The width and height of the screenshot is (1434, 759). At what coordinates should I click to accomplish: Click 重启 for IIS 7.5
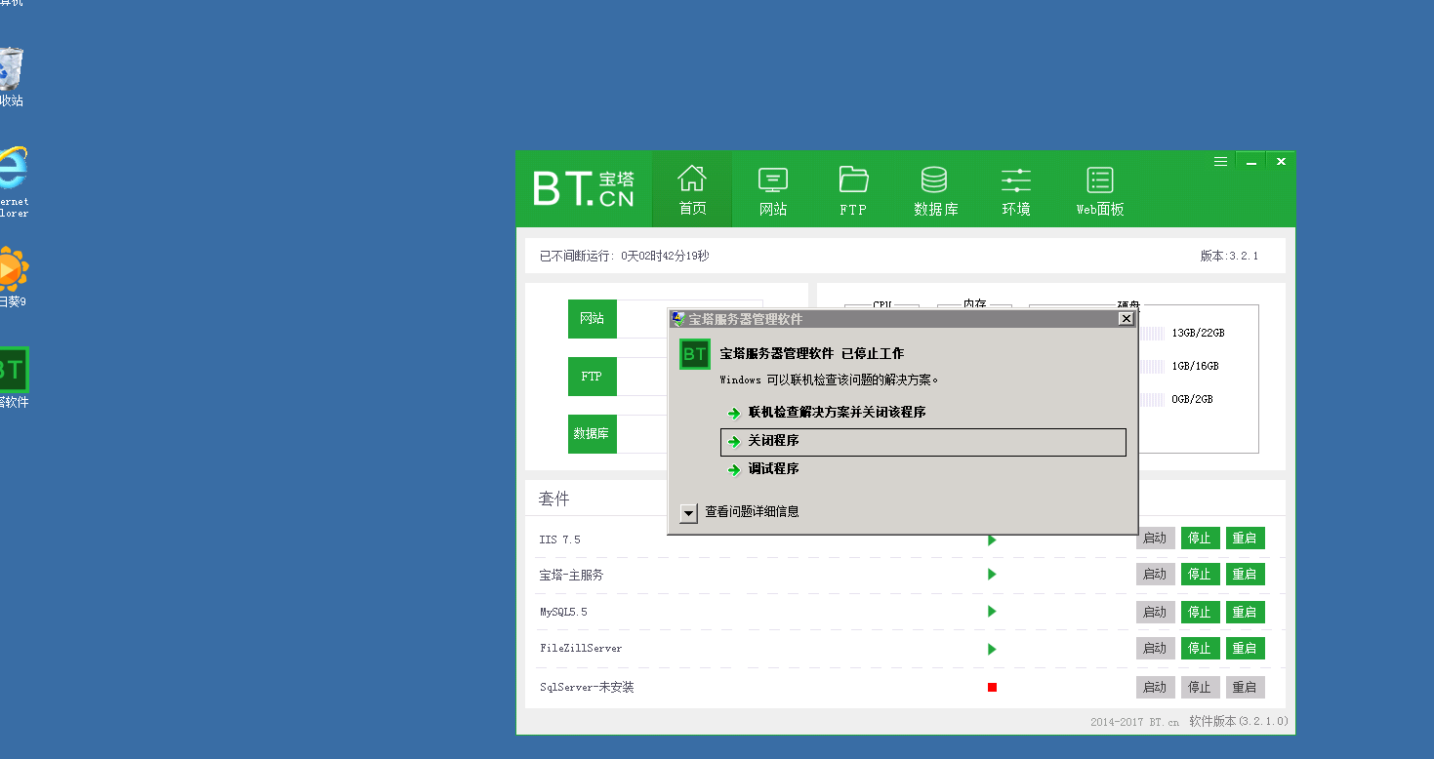tap(1245, 539)
